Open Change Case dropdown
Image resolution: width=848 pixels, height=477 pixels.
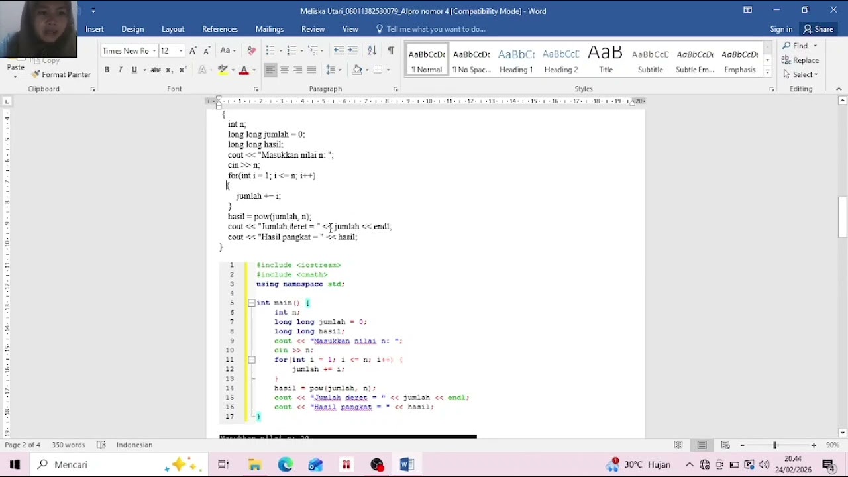click(x=229, y=50)
